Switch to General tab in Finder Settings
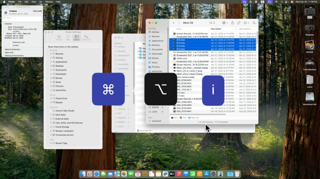 [59, 38]
